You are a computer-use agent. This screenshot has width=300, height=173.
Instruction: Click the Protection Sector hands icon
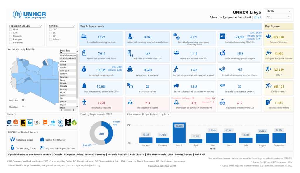click(12, 140)
